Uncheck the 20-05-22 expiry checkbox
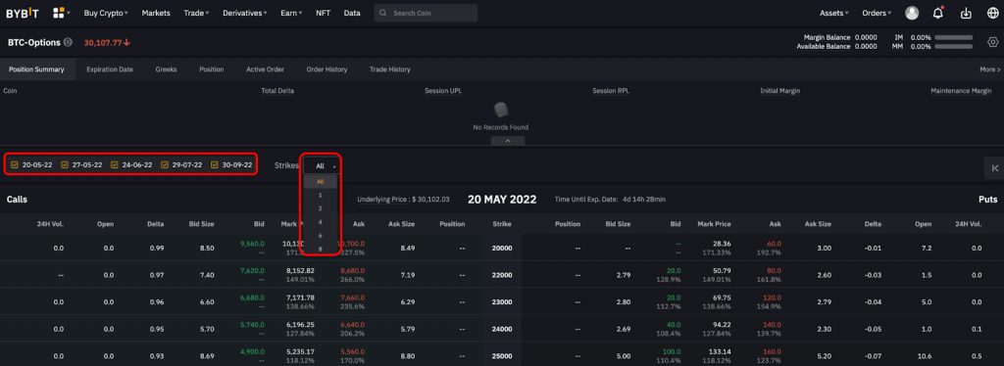This screenshot has height=366, width=1004. pyautogui.click(x=15, y=164)
